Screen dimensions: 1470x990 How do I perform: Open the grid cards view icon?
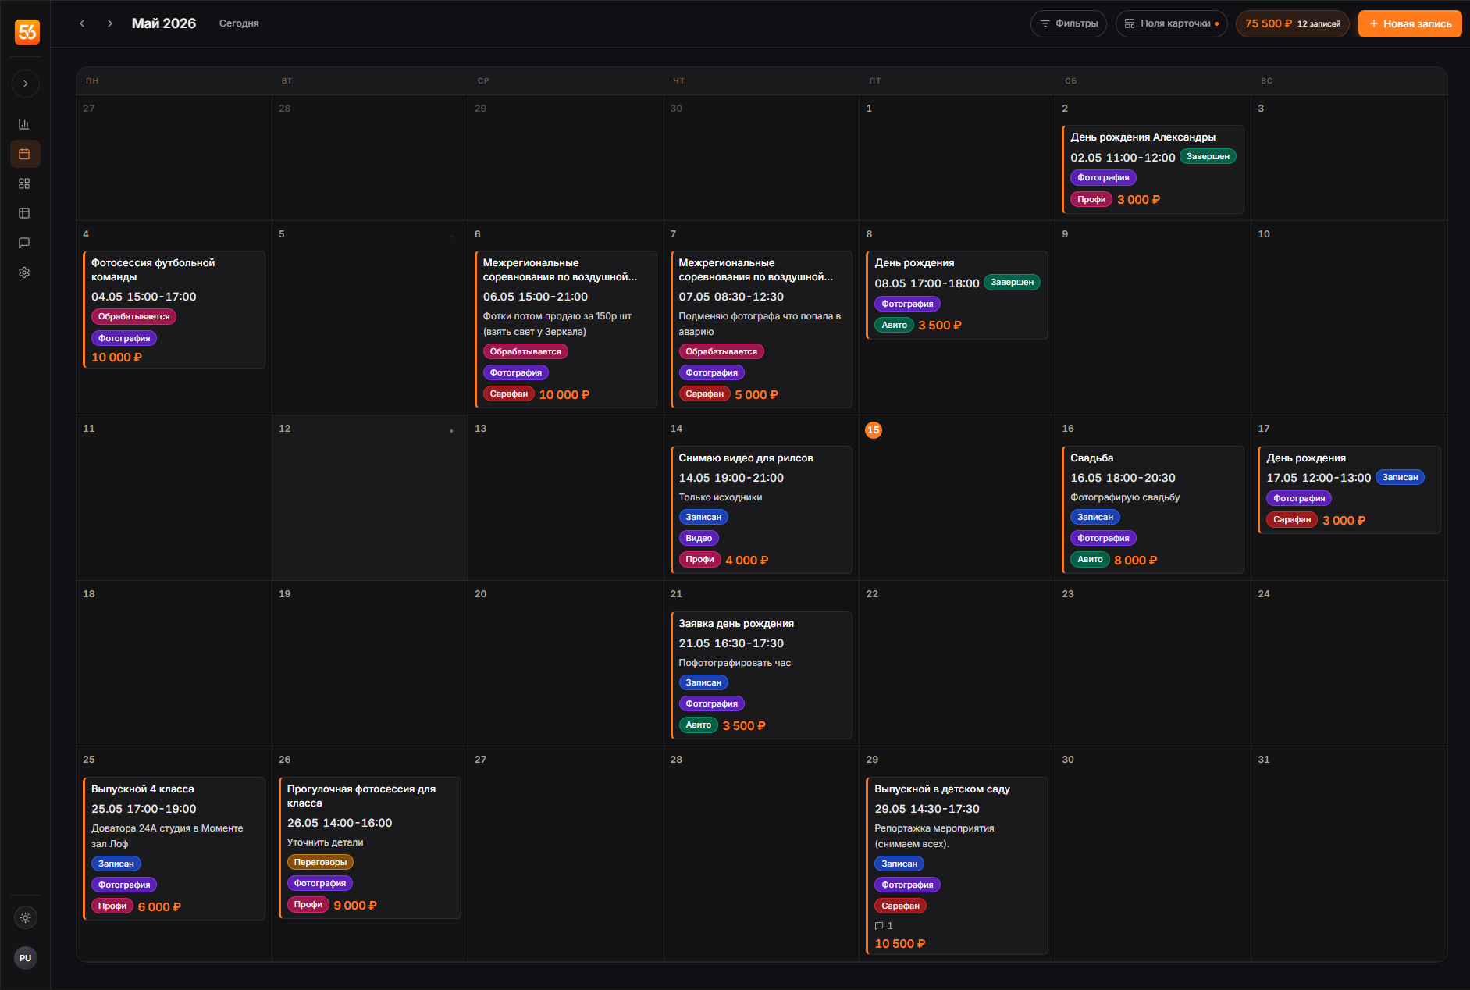click(24, 183)
